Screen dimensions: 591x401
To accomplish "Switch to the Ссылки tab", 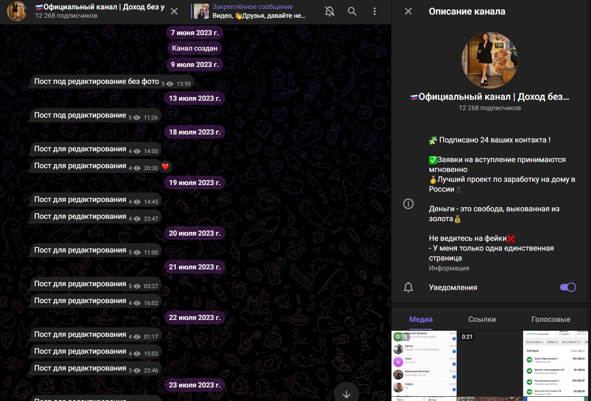I will [482, 319].
